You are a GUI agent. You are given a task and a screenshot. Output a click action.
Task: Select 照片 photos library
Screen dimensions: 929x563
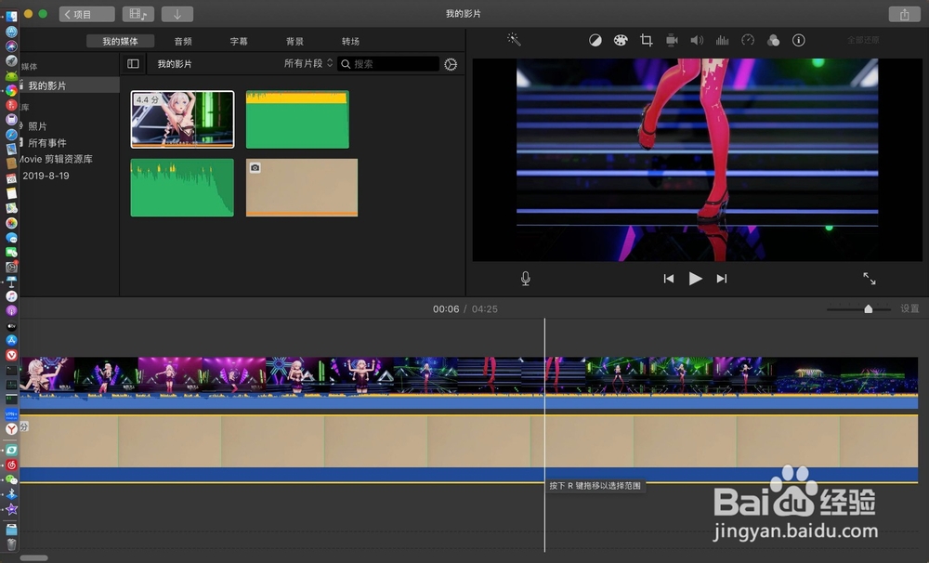(x=37, y=126)
